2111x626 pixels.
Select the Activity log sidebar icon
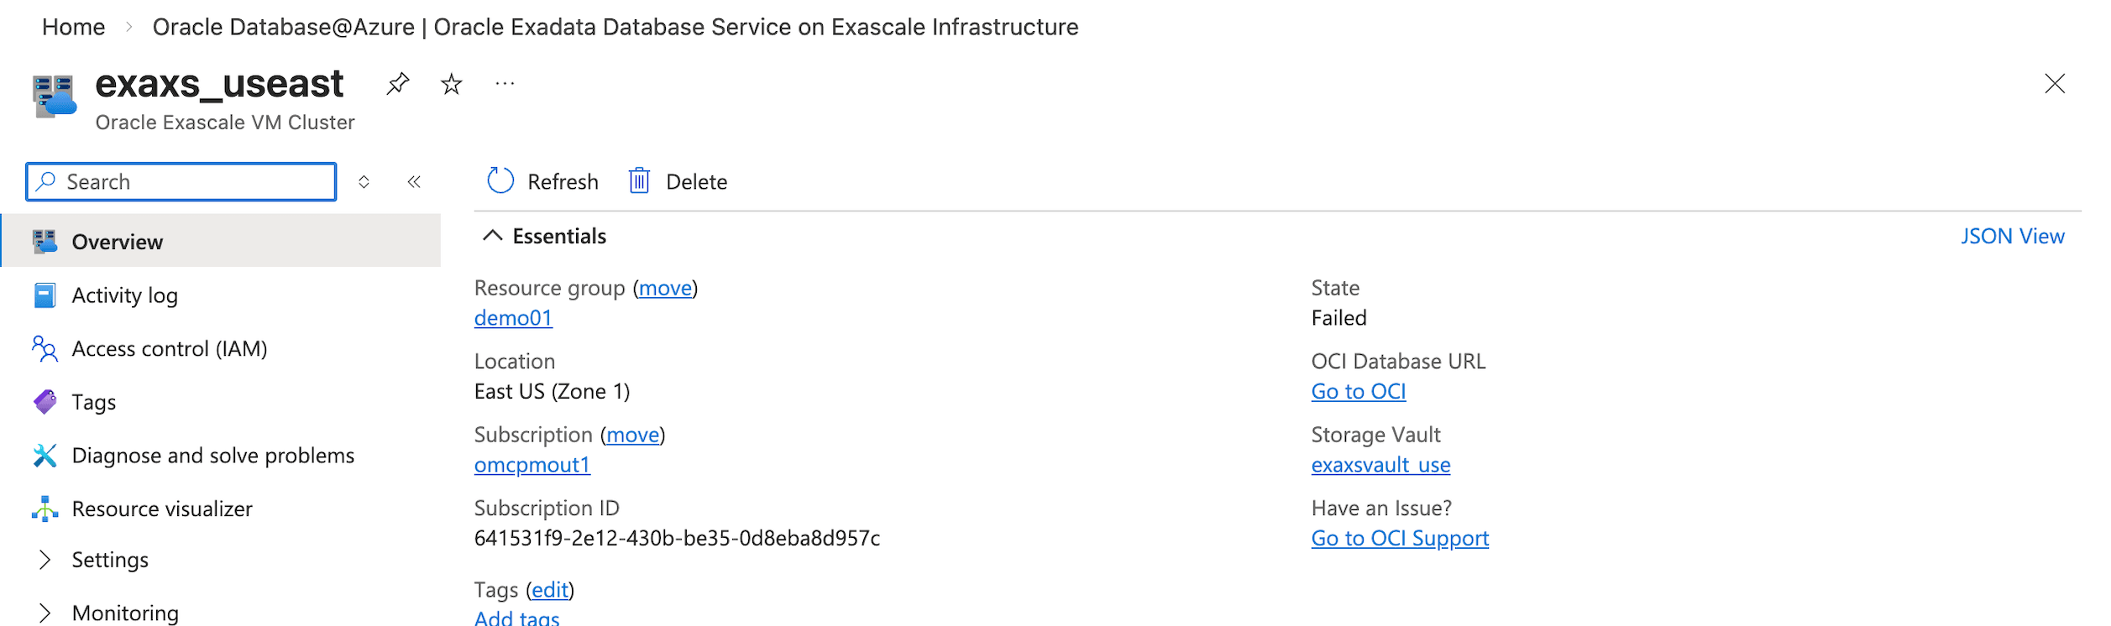click(44, 295)
